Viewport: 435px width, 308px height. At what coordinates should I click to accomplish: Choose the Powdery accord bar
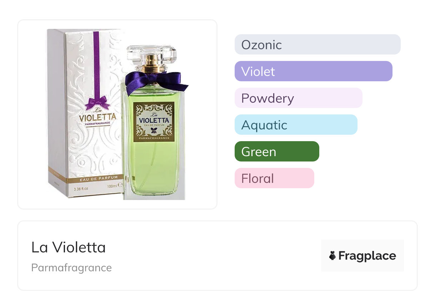[x=298, y=98]
